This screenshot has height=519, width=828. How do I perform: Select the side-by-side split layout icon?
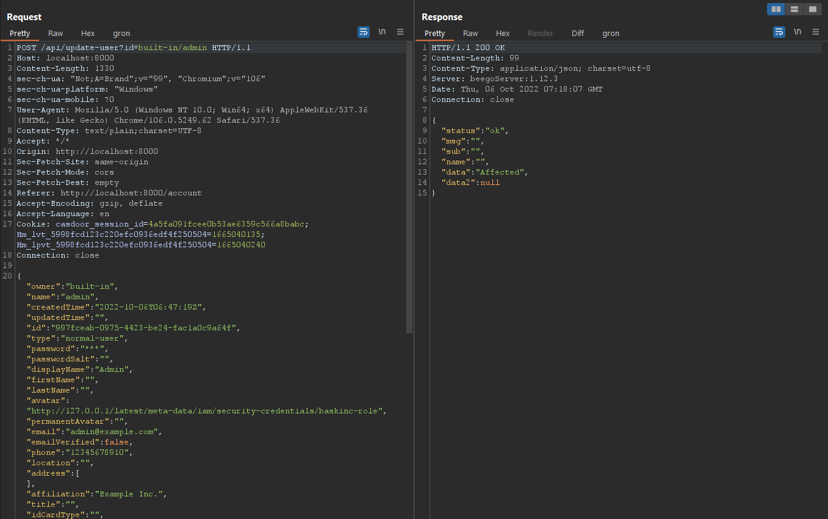pyautogui.click(x=776, y=9)
